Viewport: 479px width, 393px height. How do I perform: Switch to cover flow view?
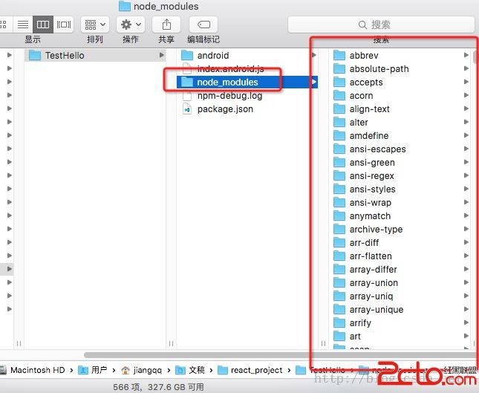(x=64, y=25)
